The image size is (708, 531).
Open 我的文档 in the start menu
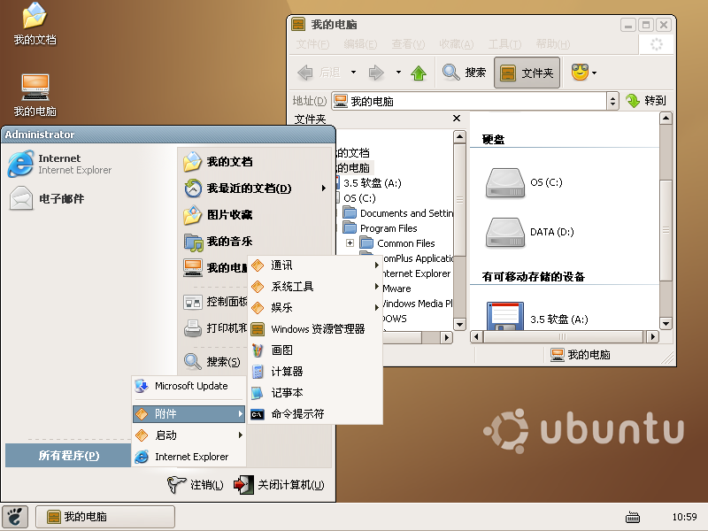coord(218,162)
